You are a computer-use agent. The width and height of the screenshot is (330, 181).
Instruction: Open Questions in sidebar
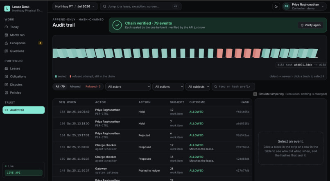point(24,51)
